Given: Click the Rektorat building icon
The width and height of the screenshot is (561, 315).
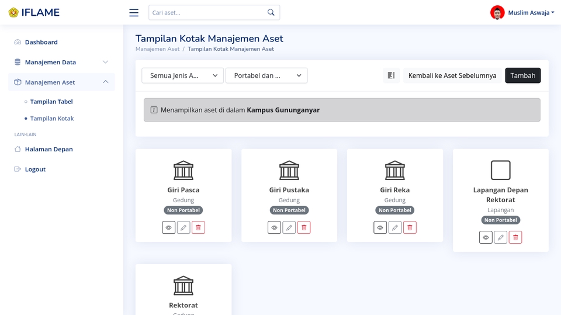Looking at the screenshot, I should click(x=183, y=285).
